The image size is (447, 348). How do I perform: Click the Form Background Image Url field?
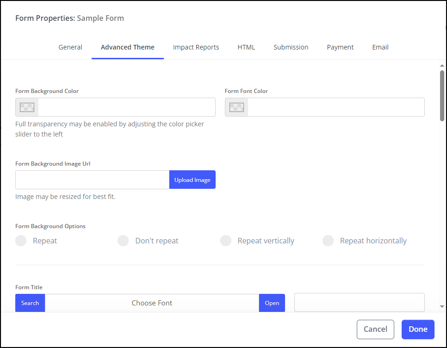pyautogui.click(x=92, y=180)
